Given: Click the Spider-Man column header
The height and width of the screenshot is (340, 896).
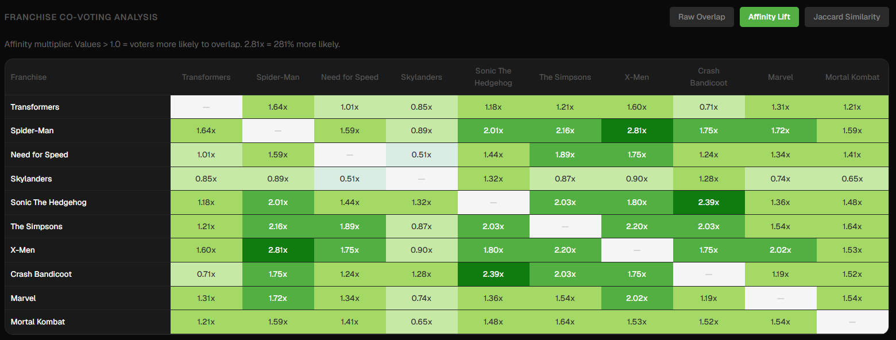Looking at the screenshot, I should tap(278, 77).
